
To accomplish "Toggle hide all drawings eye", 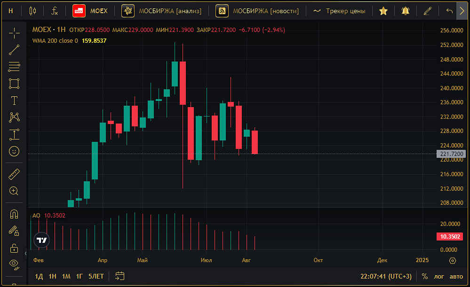I will point(14,264).
